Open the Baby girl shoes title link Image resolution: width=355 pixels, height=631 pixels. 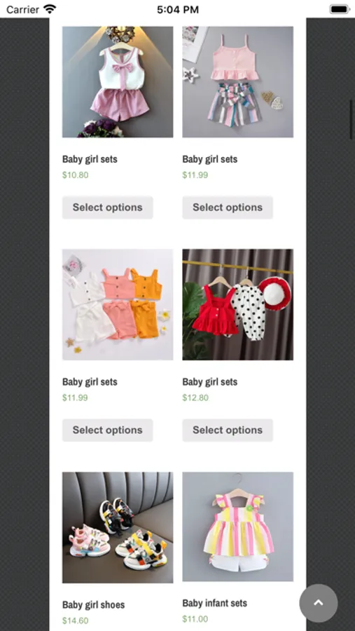[93, 604]
